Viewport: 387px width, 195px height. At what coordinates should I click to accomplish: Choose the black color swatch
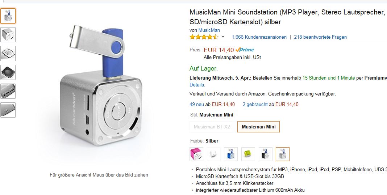point(266,154)
